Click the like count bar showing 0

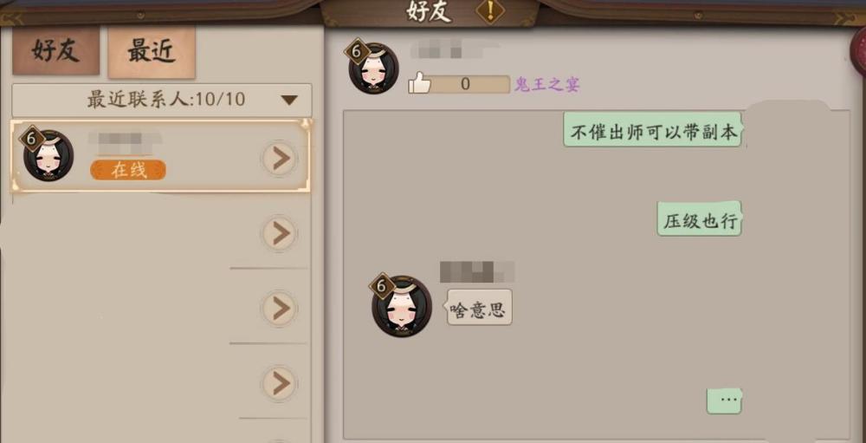point(466,84)
